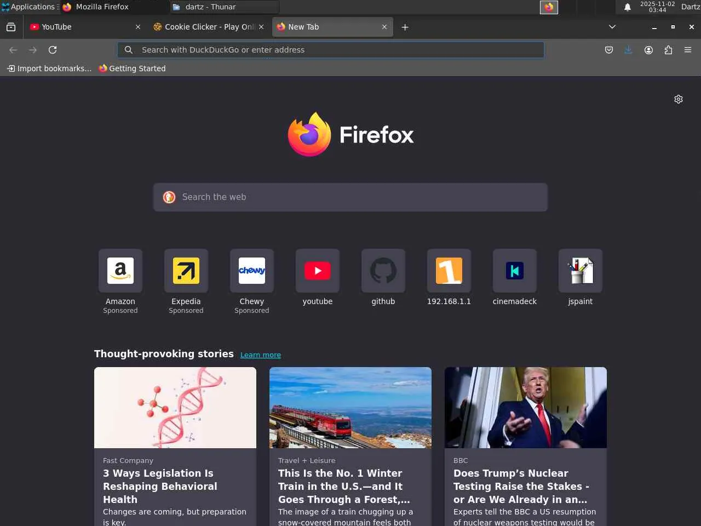
Task: Open the Getting Started bookmark
Action: click(132, 68)
